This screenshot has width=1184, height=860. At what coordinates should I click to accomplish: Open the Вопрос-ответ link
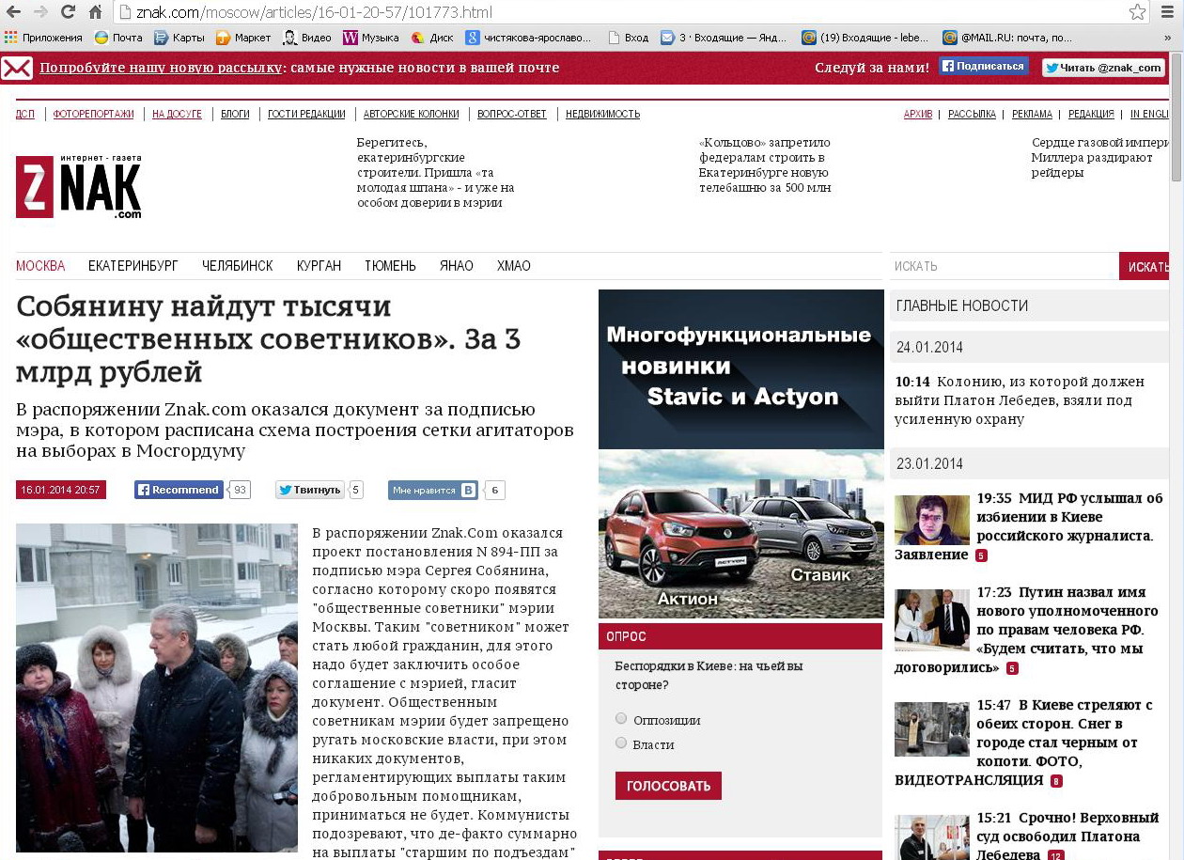tap(512, 114)
